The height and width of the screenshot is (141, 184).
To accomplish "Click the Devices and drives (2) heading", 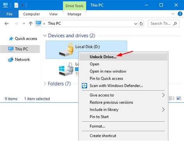I will click(71, 35).
